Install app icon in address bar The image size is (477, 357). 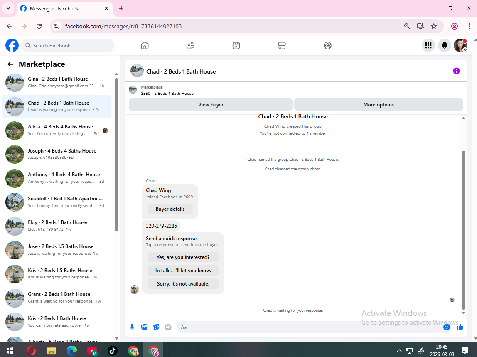[420, 26]
